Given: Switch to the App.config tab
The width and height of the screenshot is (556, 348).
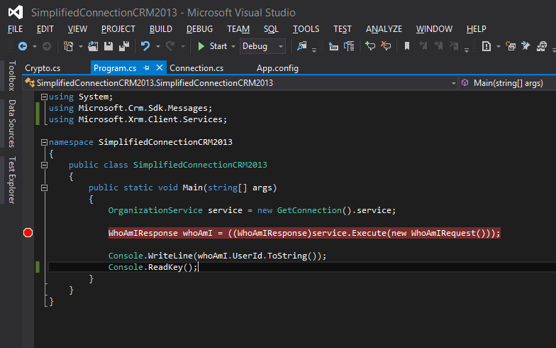Looking at the screenshot, I should tap(277, 68).
